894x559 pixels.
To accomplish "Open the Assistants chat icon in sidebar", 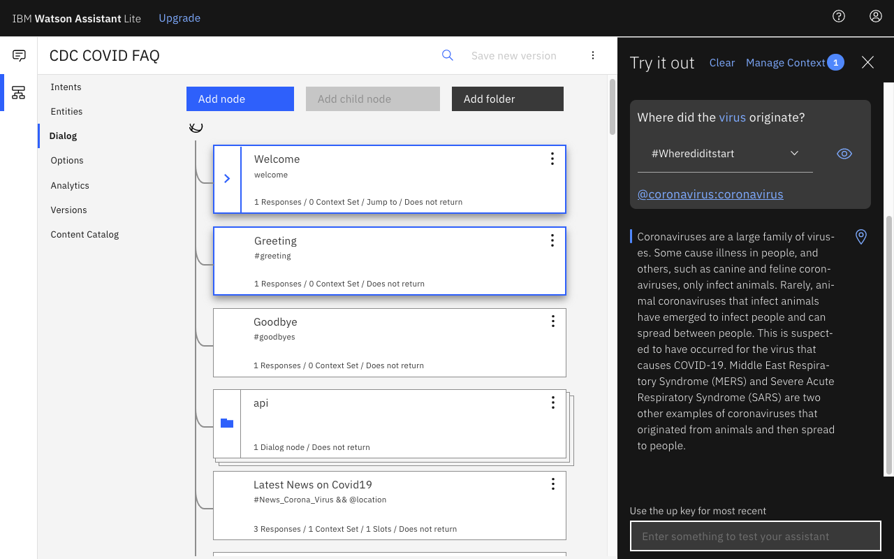I will [x=19, y=56].
